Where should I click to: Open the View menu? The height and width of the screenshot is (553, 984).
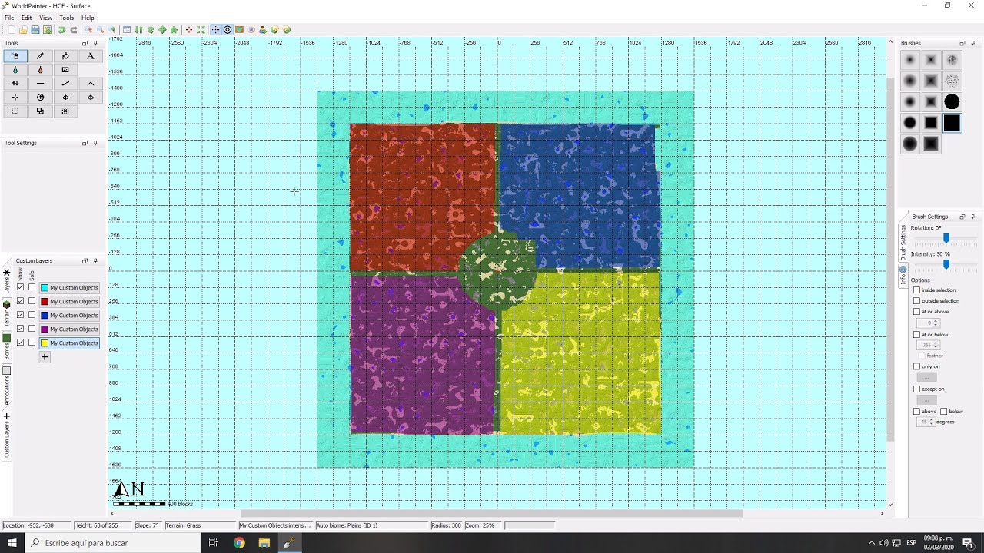46,18
